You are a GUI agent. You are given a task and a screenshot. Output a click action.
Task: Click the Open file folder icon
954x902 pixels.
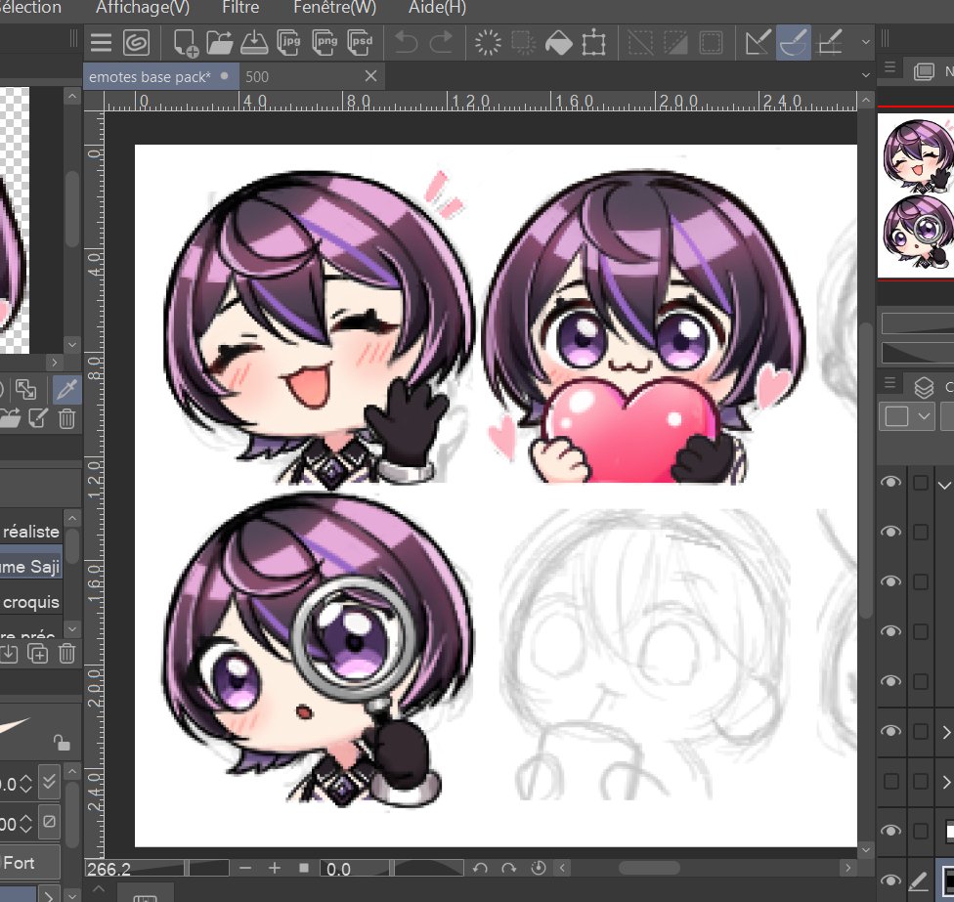click(220, 43)
